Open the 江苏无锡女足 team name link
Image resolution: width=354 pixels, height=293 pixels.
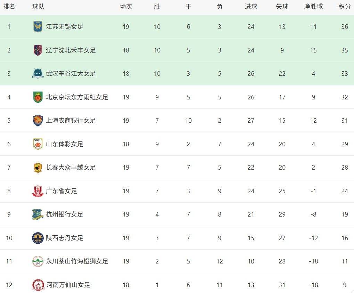[x=65, y=27]
